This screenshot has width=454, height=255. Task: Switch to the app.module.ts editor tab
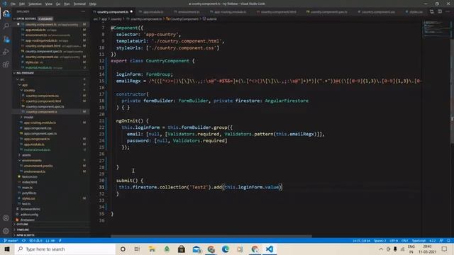click(153, 12)
